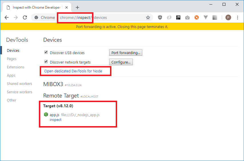Click the Target (v8.12.0) title
This screenshot has height=161, width=244.
(58, 106)
